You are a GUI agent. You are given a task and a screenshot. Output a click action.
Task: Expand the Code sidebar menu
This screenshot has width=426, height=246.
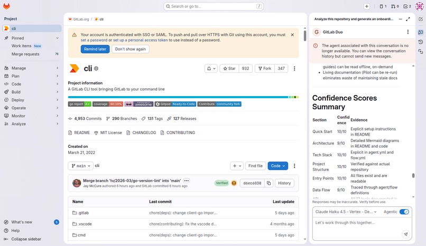coord(32,84)
